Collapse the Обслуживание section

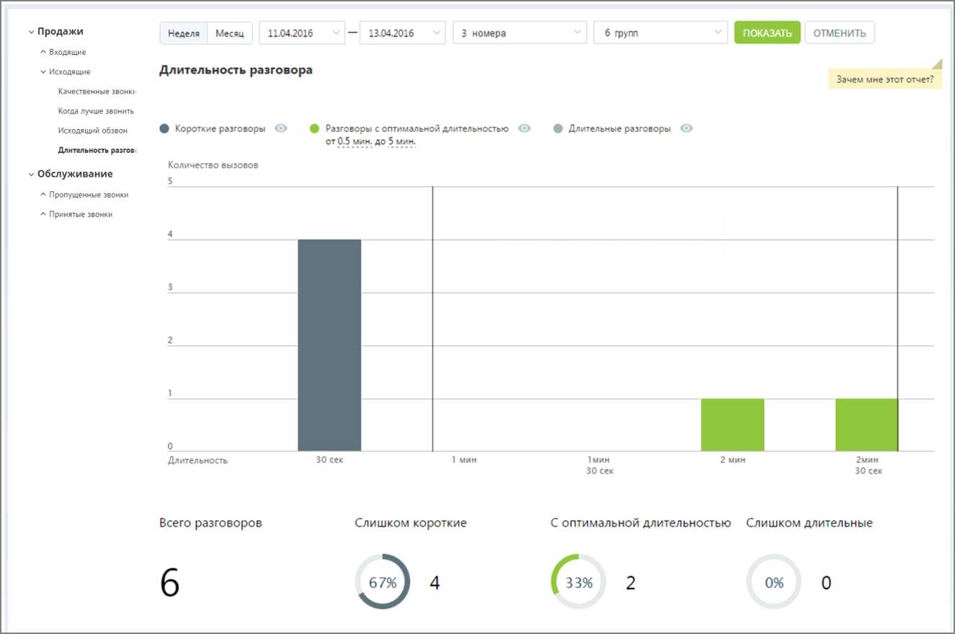coord(71,174)
